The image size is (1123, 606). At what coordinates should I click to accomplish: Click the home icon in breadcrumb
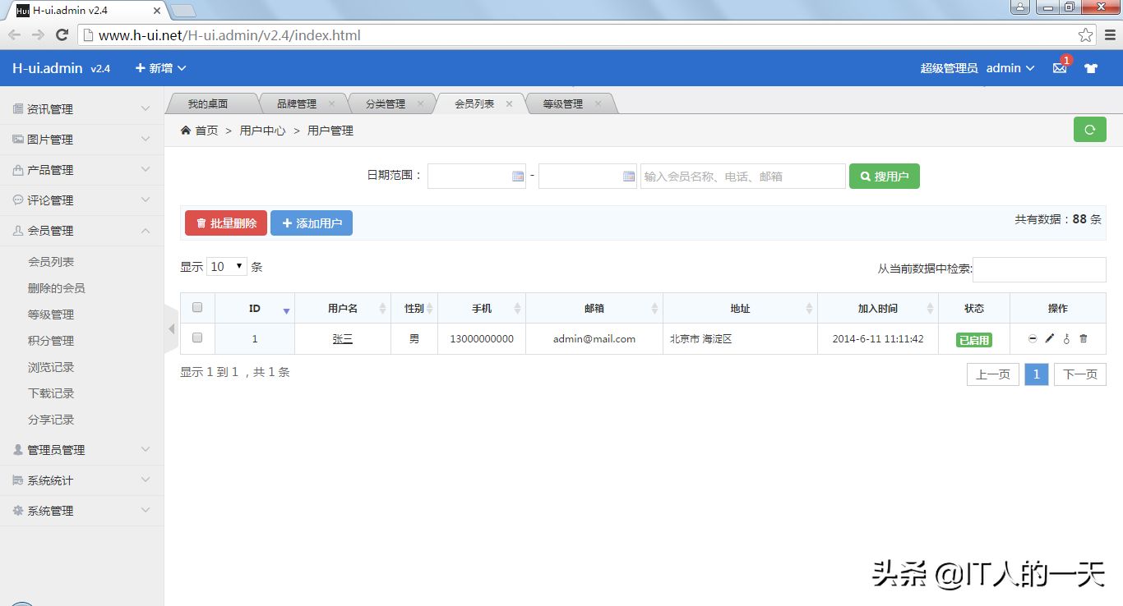(x=186, y=131)
